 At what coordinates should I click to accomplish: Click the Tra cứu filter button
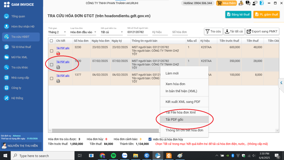213,32
